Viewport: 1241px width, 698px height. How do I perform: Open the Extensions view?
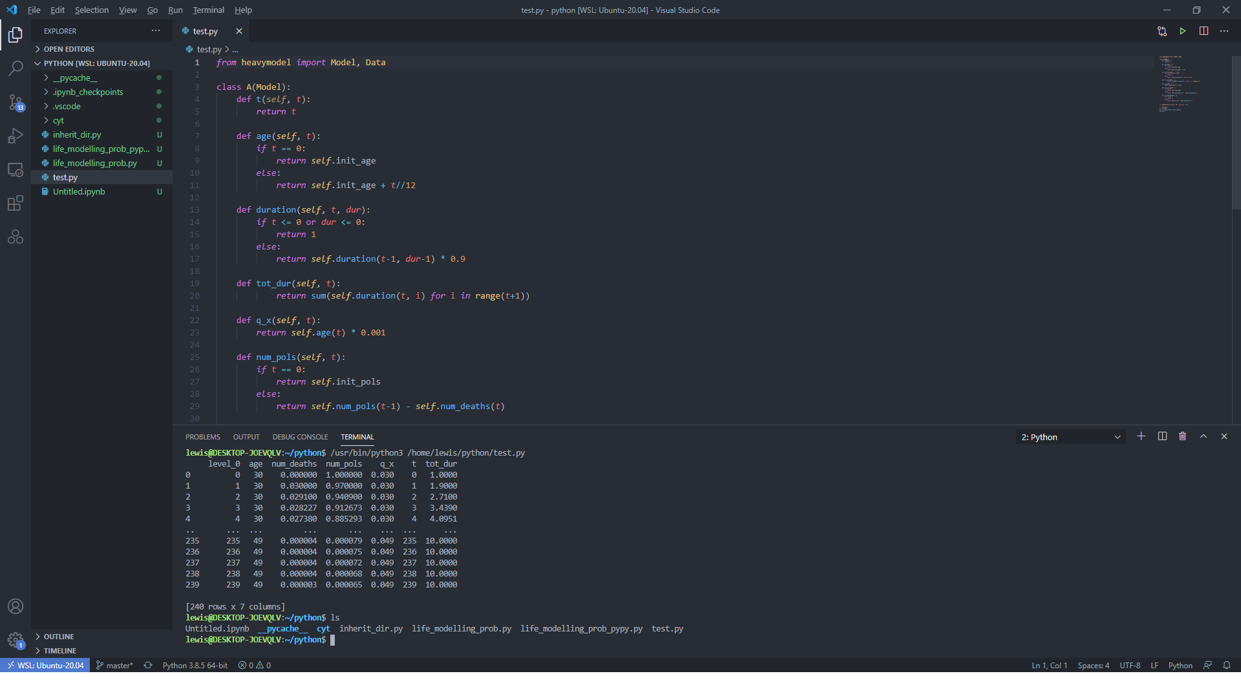point(16,204)
